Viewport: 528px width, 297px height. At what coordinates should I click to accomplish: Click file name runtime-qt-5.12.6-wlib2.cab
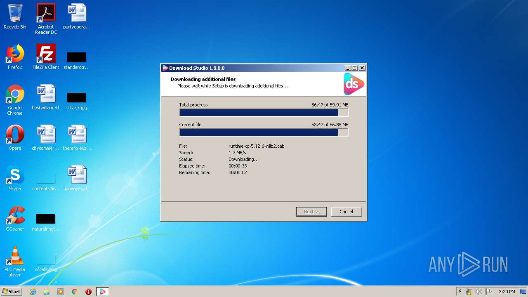click(256, 146)
